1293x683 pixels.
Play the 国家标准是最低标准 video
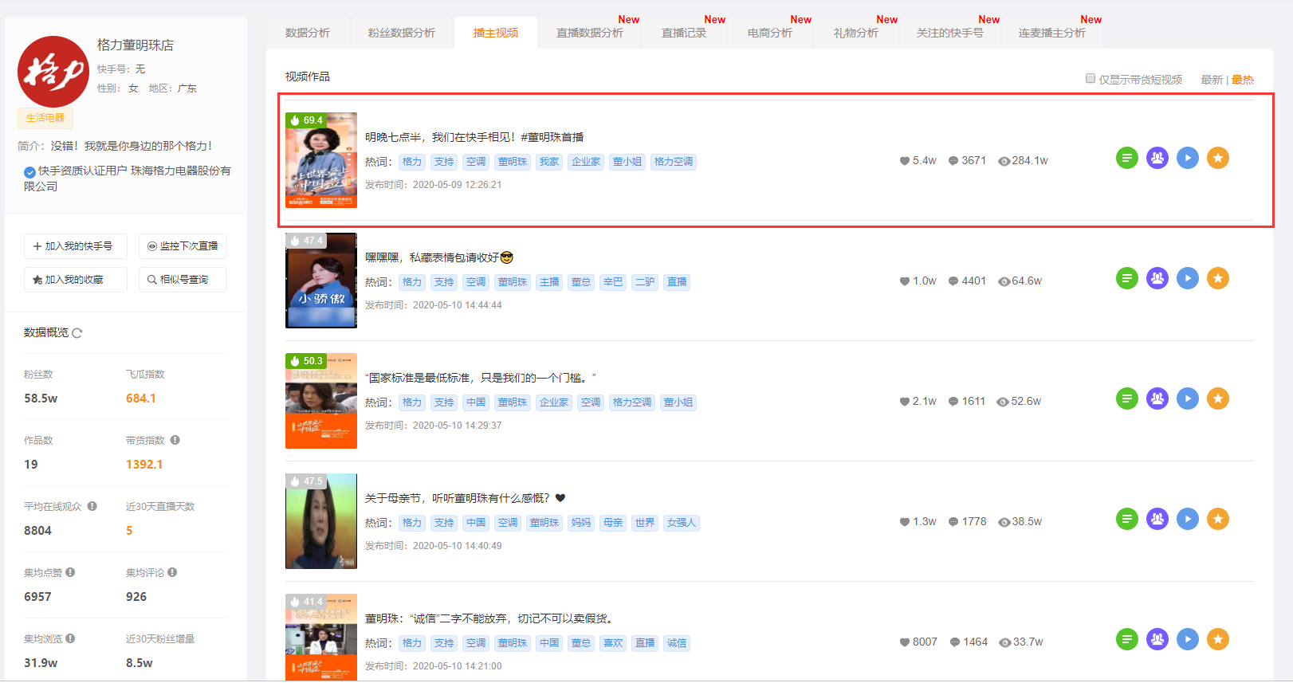click(x=1188, y=398)
